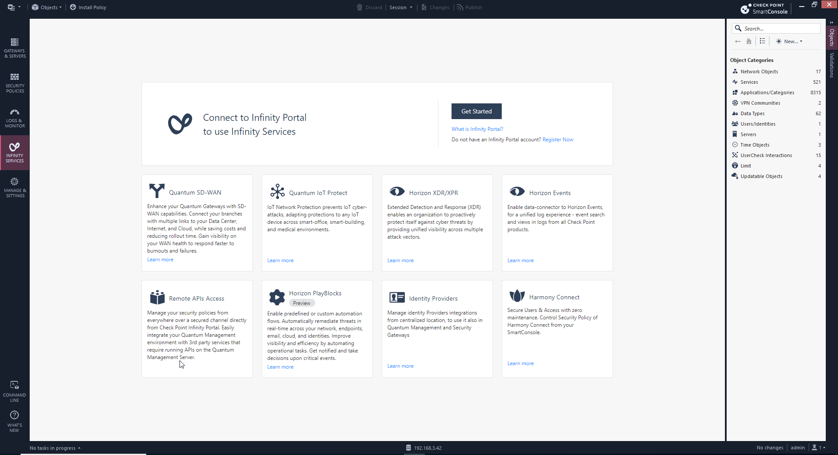Click the Horizon Events eye icon
838x455 pixels.
click(517, 192)
